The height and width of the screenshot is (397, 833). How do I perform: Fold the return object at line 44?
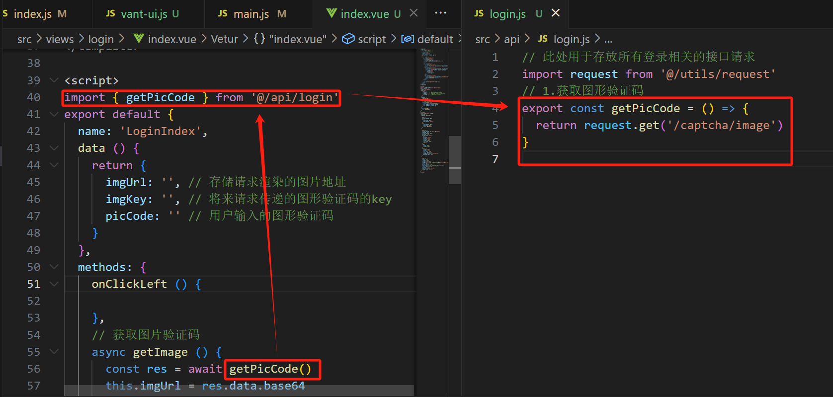click(x=54, y=165)
